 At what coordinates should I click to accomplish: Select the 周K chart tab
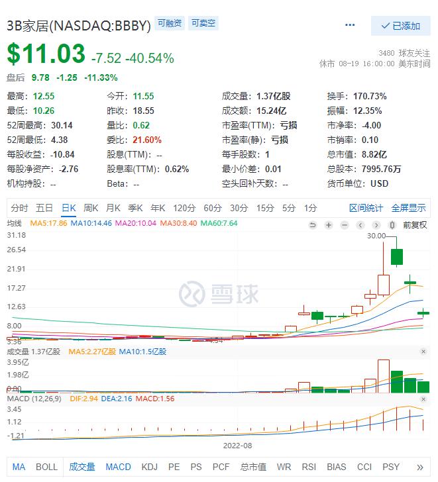91,208
